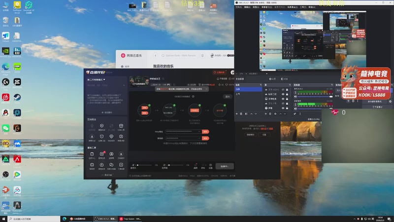
Task: Open 视图(V) menu in OBS
Action: click(x=256, y=7)
